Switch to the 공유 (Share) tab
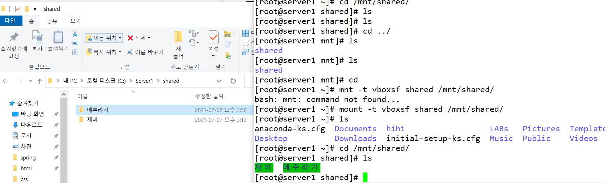Screen dimensions: 605x183 [52, 21]
